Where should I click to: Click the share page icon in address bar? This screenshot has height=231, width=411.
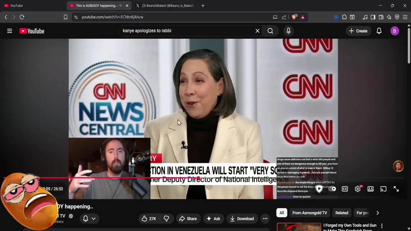[x=284, y=17]
